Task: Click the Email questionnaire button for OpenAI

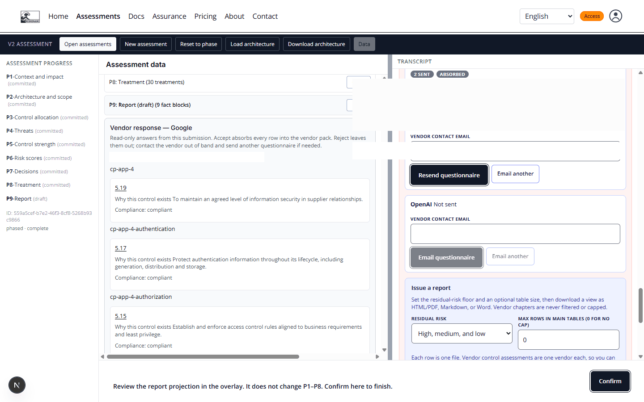Action: pos(446,257)
